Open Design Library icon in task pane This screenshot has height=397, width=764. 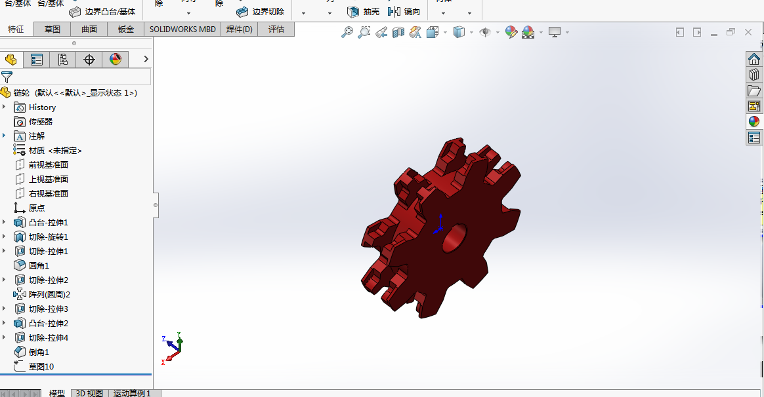753,75
